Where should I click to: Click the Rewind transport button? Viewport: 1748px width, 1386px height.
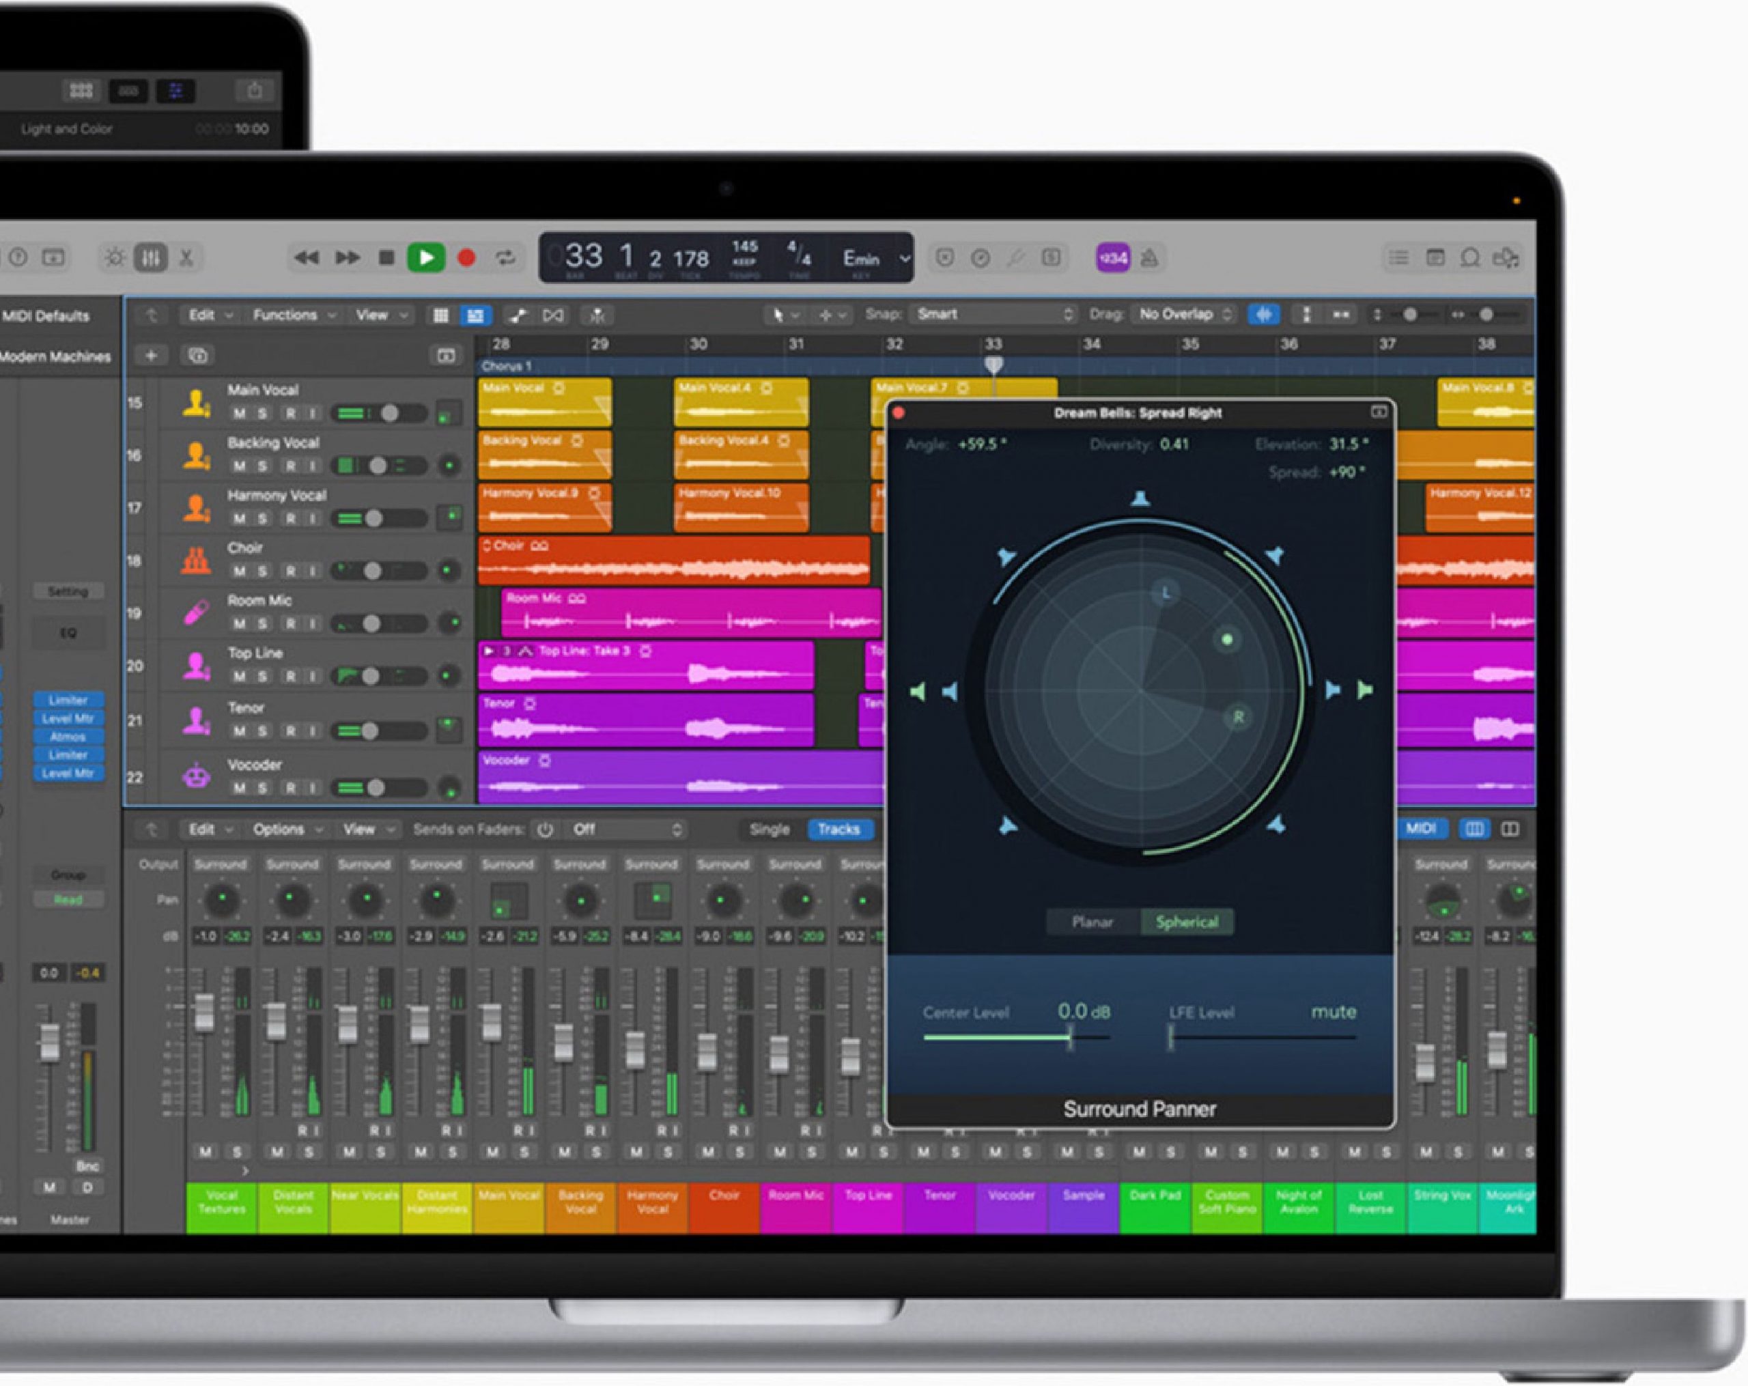[x=307, y=258]
